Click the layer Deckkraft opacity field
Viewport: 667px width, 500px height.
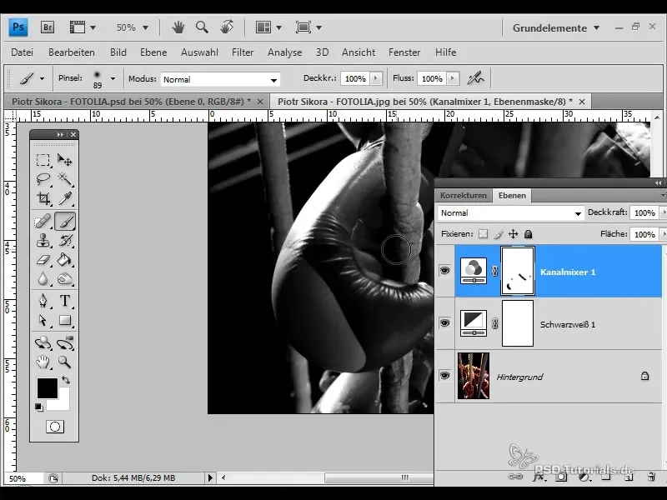[644, 212]
